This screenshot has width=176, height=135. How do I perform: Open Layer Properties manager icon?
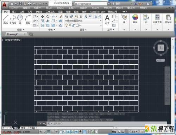point(67,16)
